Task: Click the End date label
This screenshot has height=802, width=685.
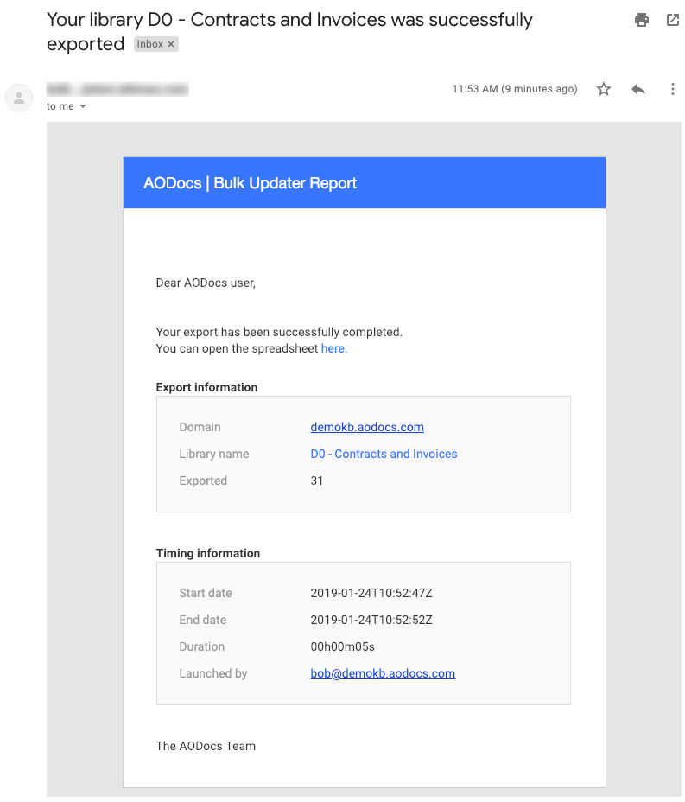Action: [202, 620]
